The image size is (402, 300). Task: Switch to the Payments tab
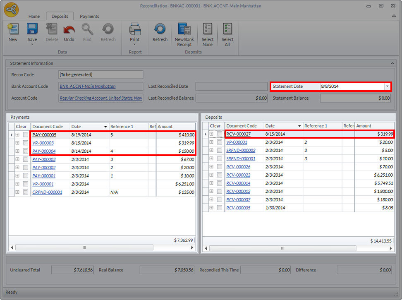[89, 17]
